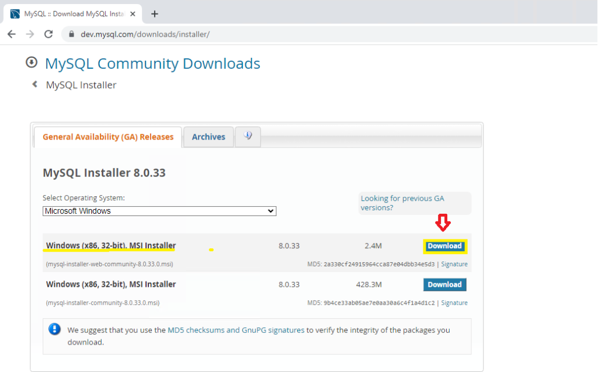Click the back chevron beside MySQL Installer
This screenshot has height=372, width=598.
tap(34, 84)
